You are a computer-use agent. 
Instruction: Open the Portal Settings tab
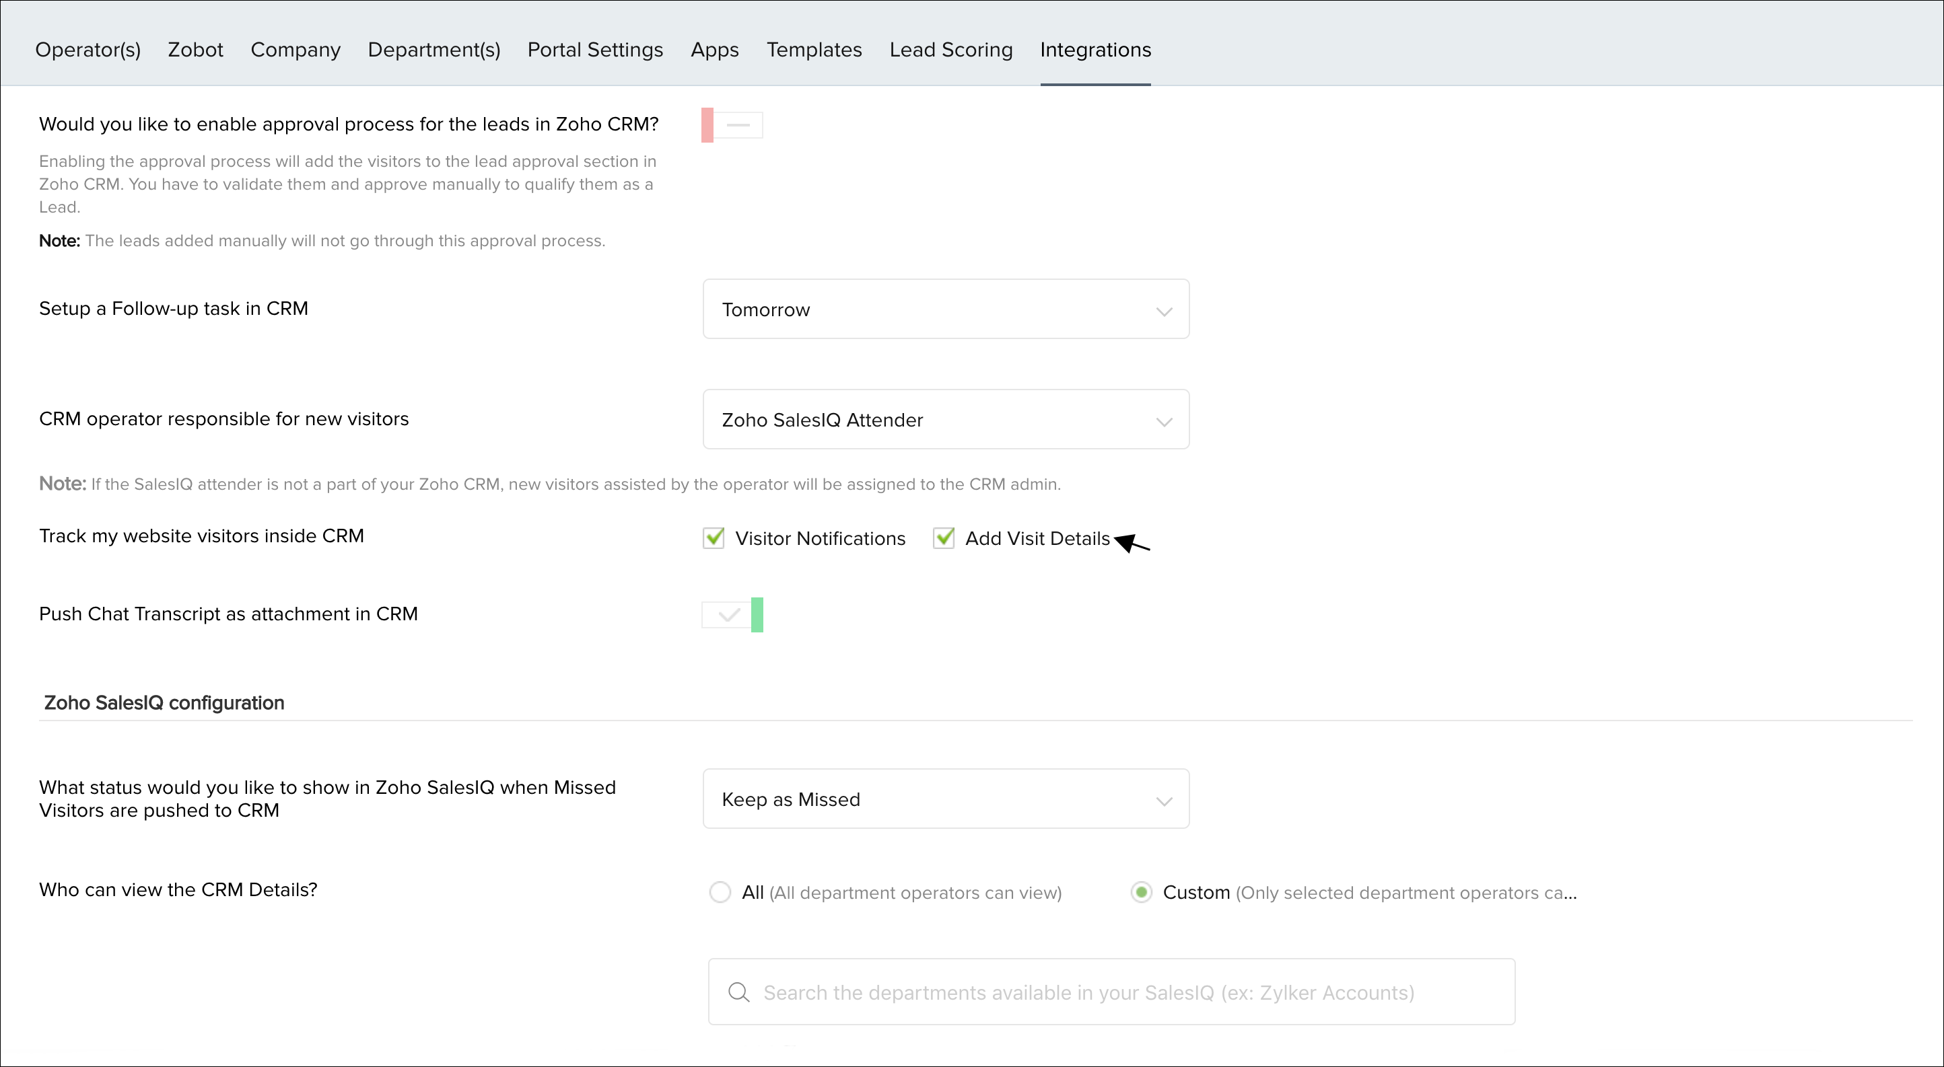click(594, 50)
